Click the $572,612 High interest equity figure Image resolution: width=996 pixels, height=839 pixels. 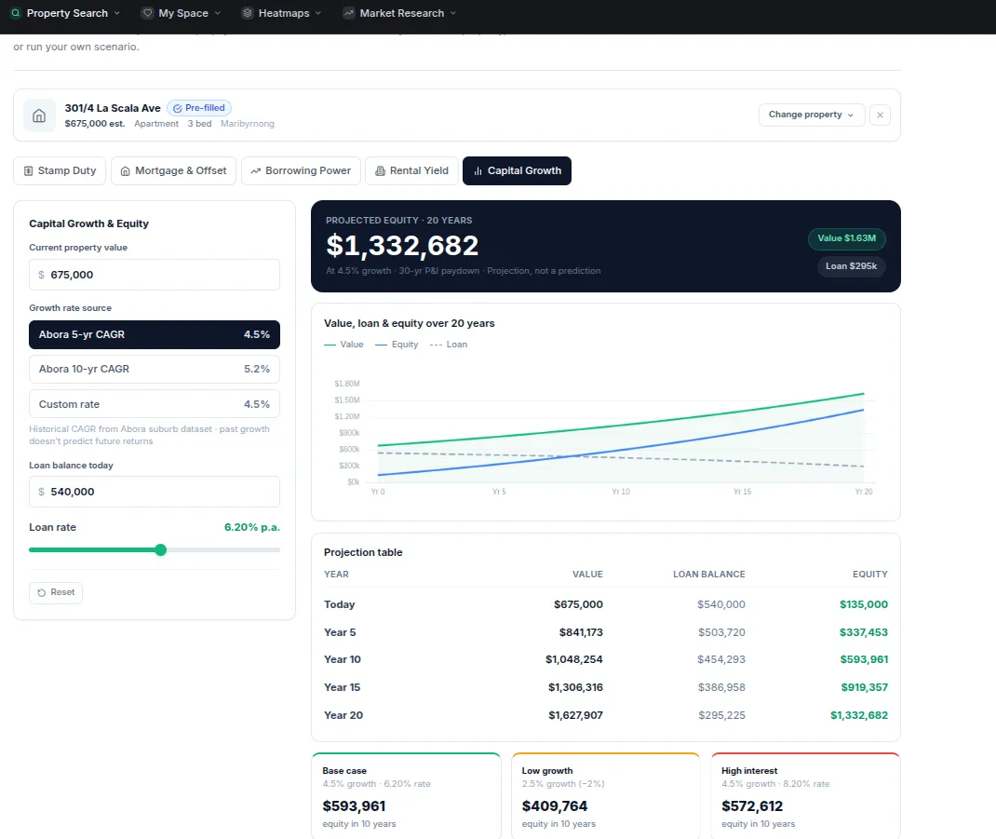[x=752, y=806]
